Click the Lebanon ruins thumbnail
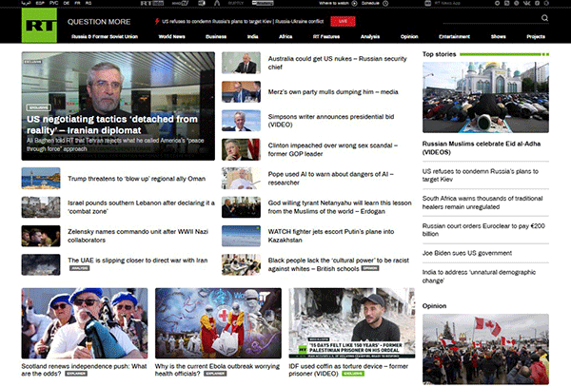Screen dimensions: 571x387 point(41,207)
